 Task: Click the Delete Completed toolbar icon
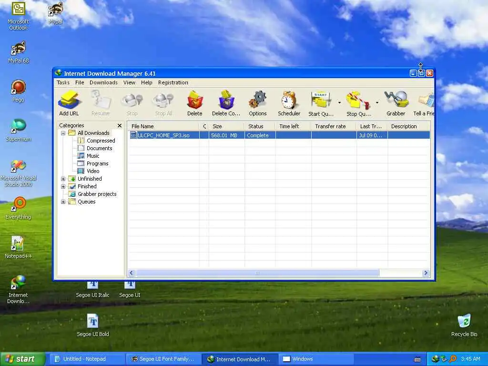226,103
